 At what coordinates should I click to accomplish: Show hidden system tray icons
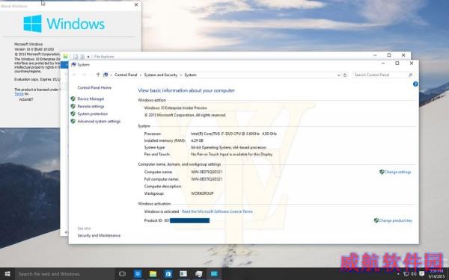pos(398,274)
